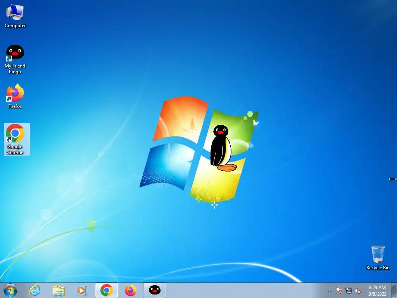Click the Show desktop strip beside the clock
The width and height of the screenshot is (397, 298).
pyautogui.click(x=394, y=290)
